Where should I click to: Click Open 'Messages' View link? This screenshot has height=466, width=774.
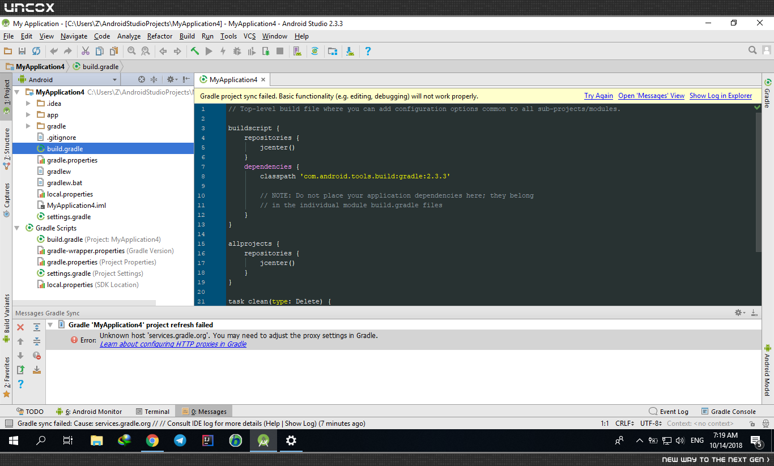coord(651,96)
